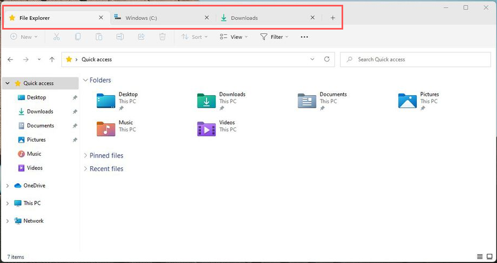
Task: Select the Documents folder in Folders group
Action: tap(322, 101)
